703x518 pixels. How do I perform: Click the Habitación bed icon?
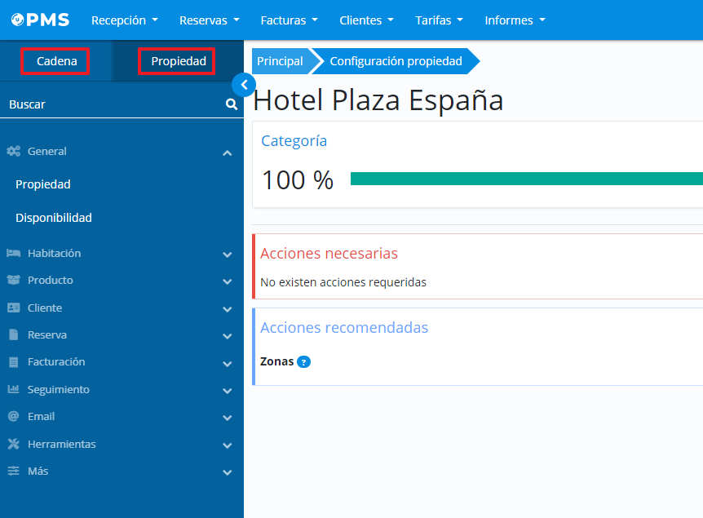[x=13, y=254]
